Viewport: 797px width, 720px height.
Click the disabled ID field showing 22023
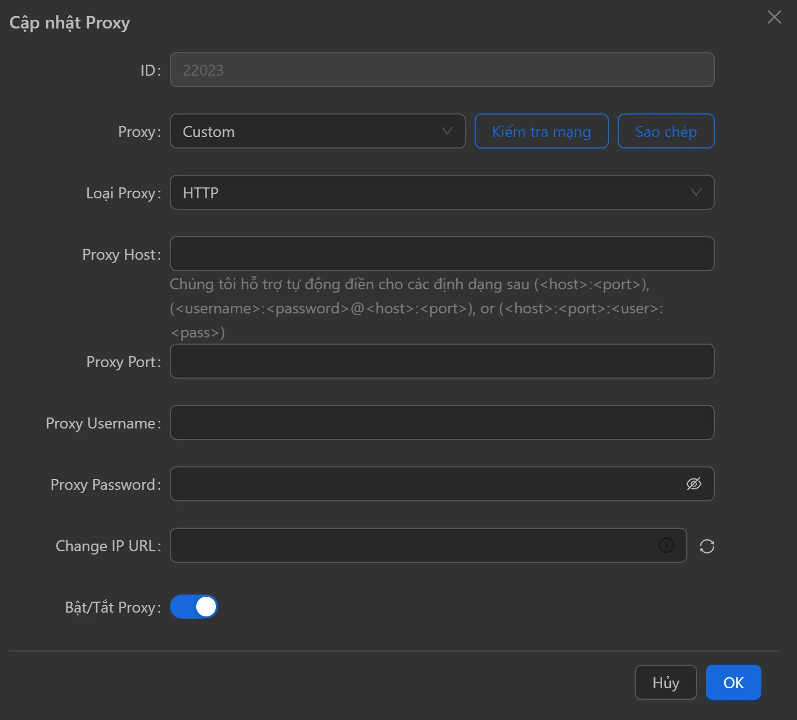(442, 70)
